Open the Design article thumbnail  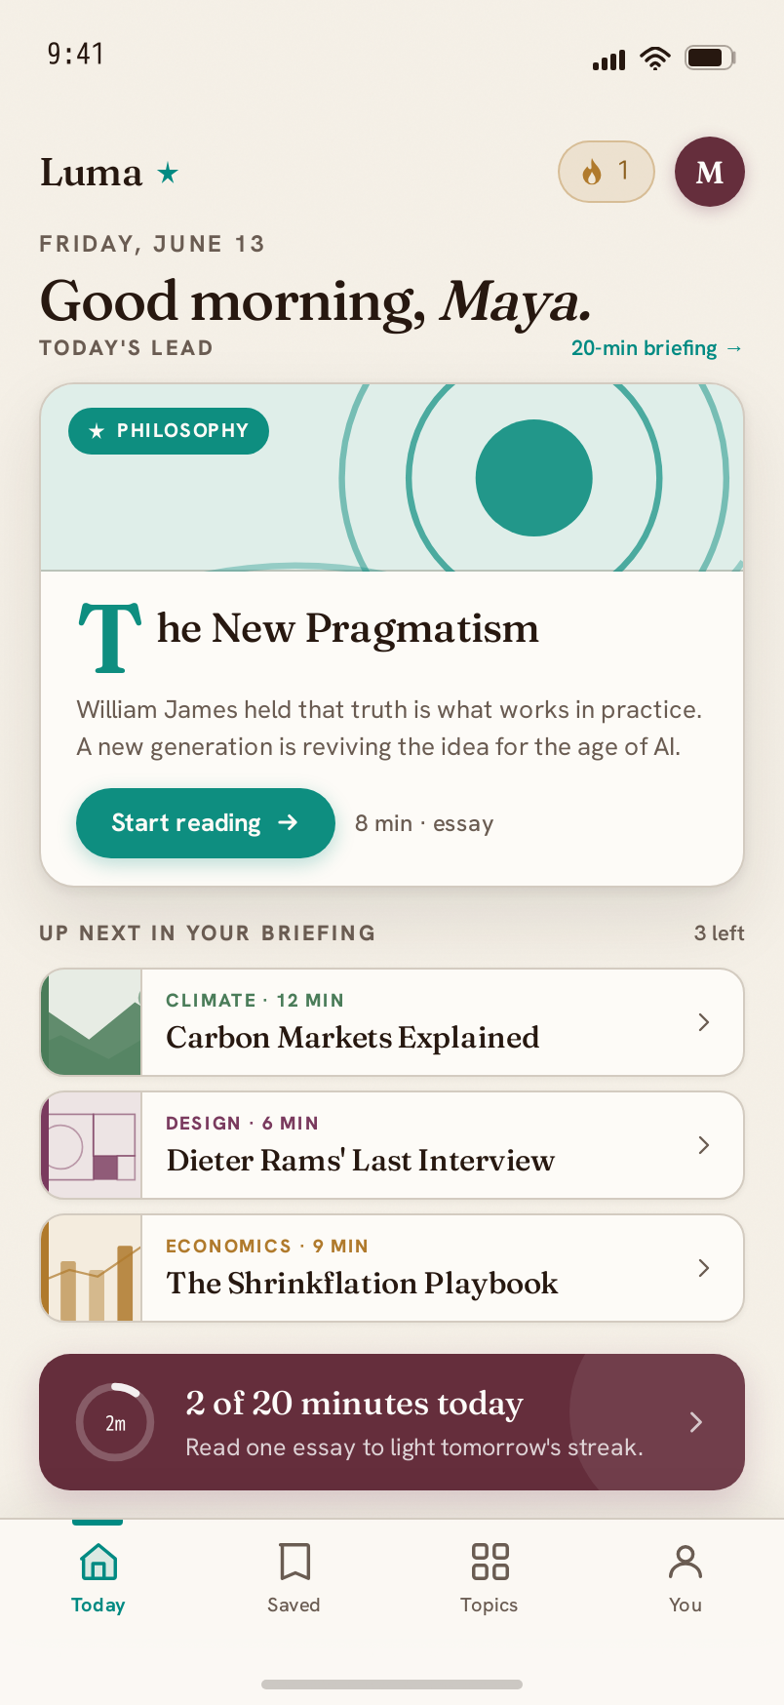click(92, 1145)
